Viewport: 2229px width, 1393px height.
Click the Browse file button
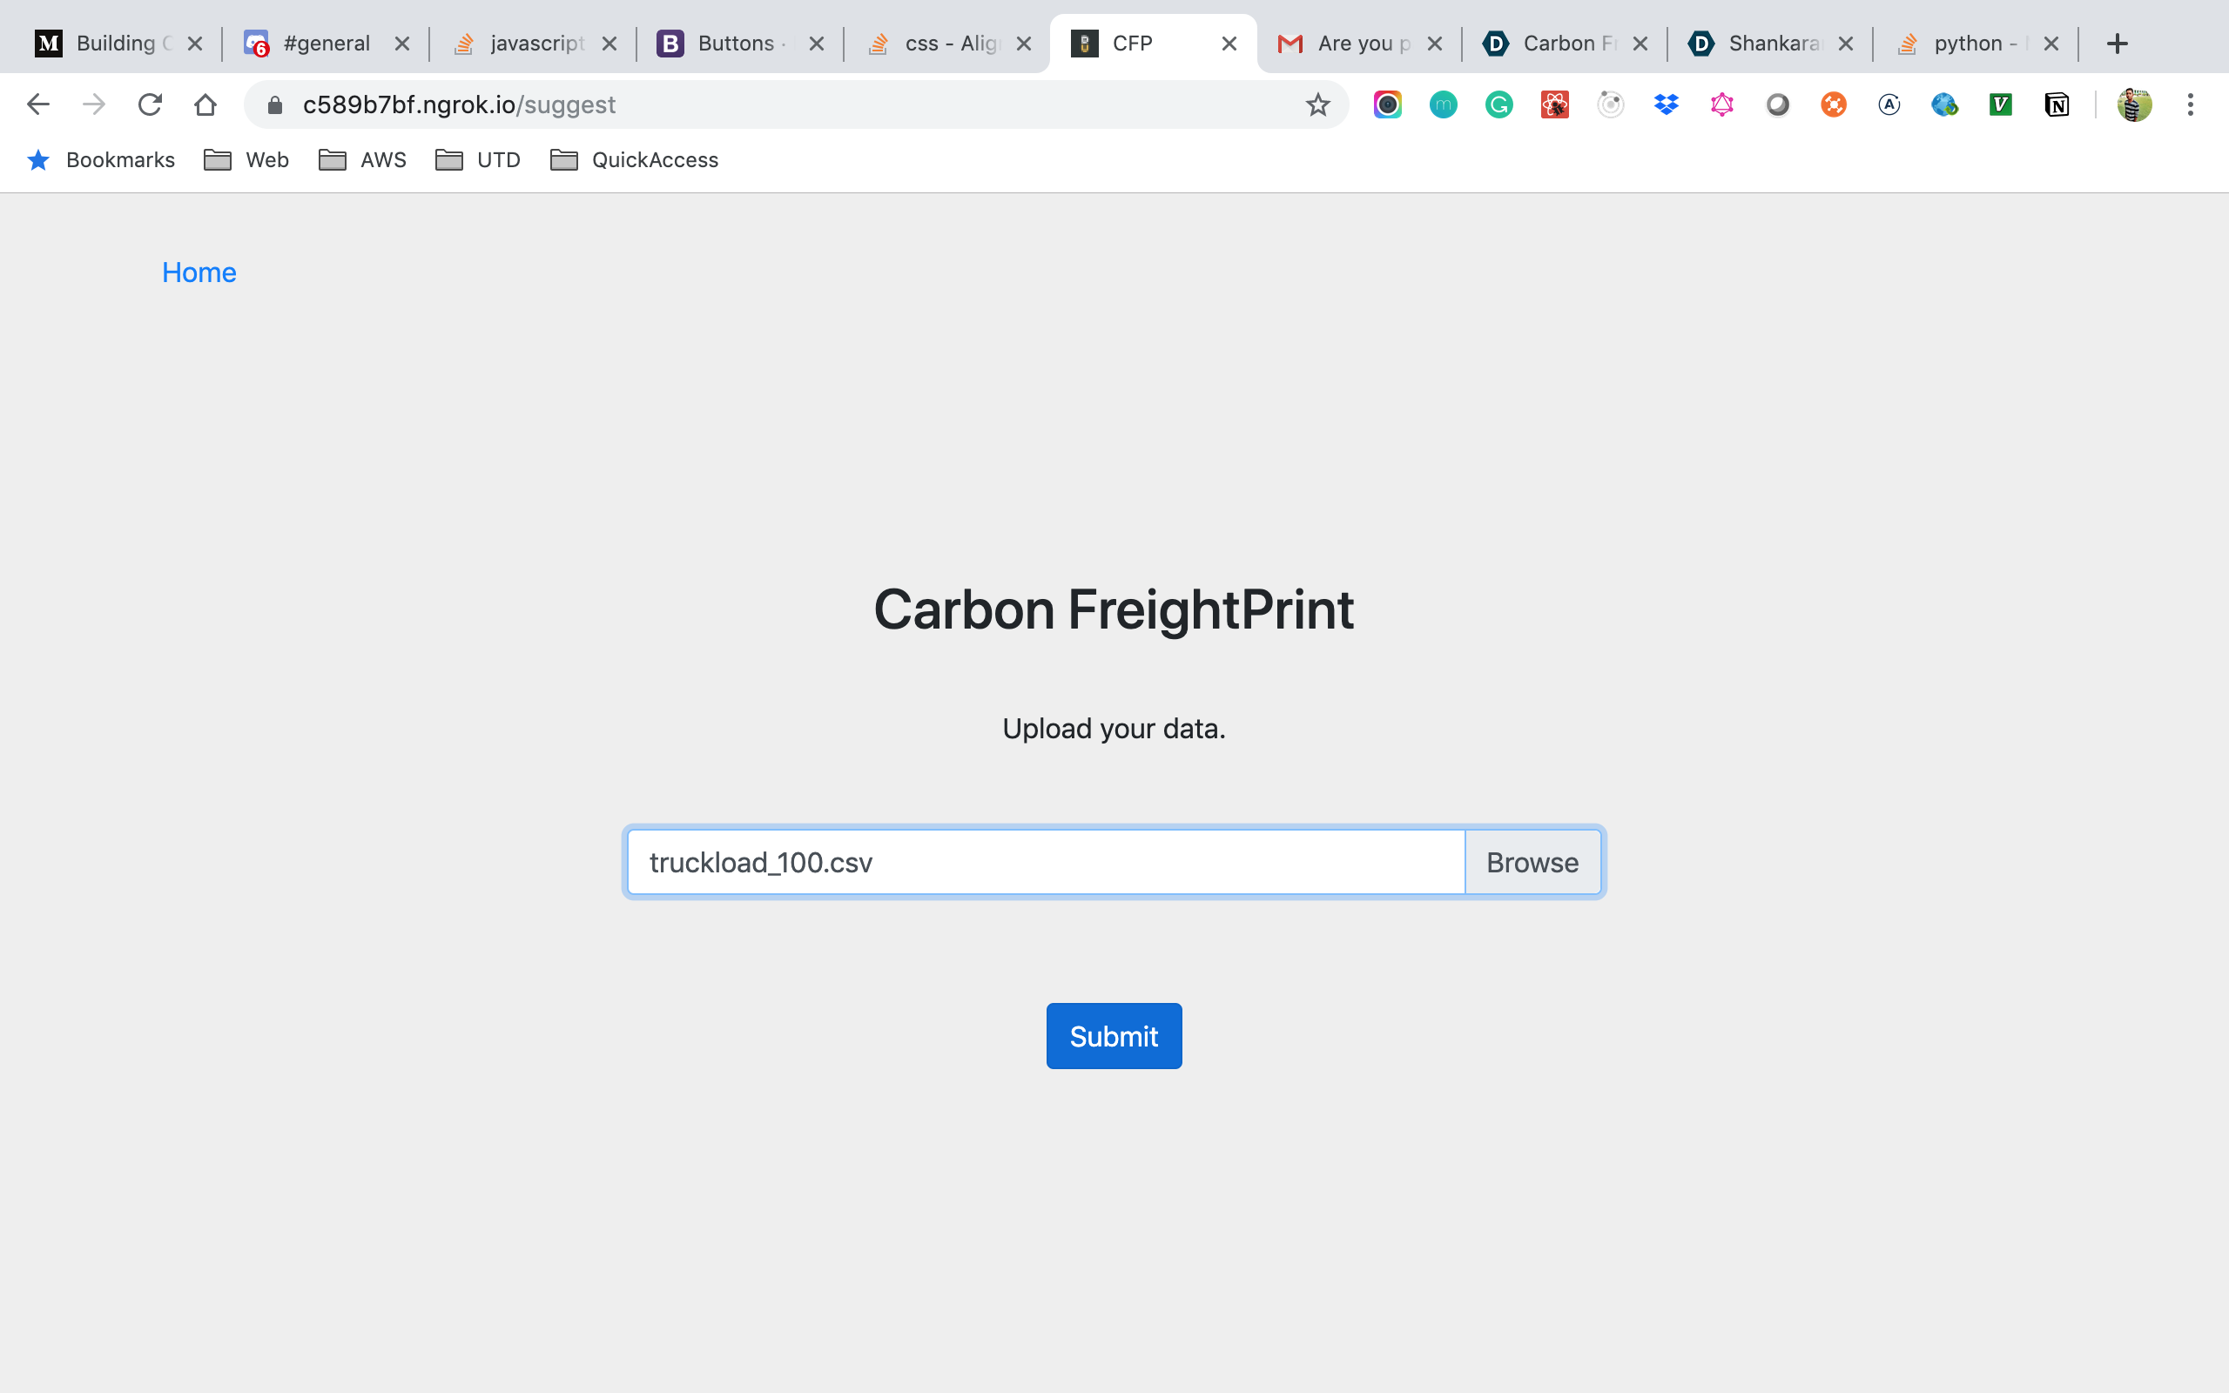tap(1532, 862)
